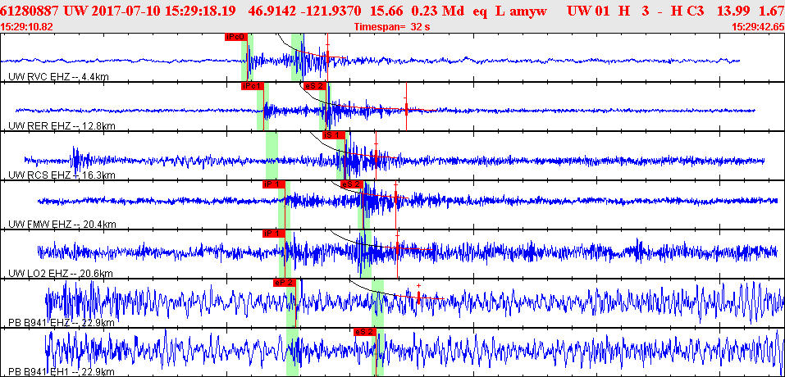Screen dimensions: 785x377
Task: Select the iS 1 pick flag on RCS trace
Action: (332, 135)
